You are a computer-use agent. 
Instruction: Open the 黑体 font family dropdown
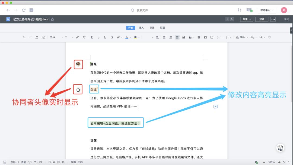[53, 37]
